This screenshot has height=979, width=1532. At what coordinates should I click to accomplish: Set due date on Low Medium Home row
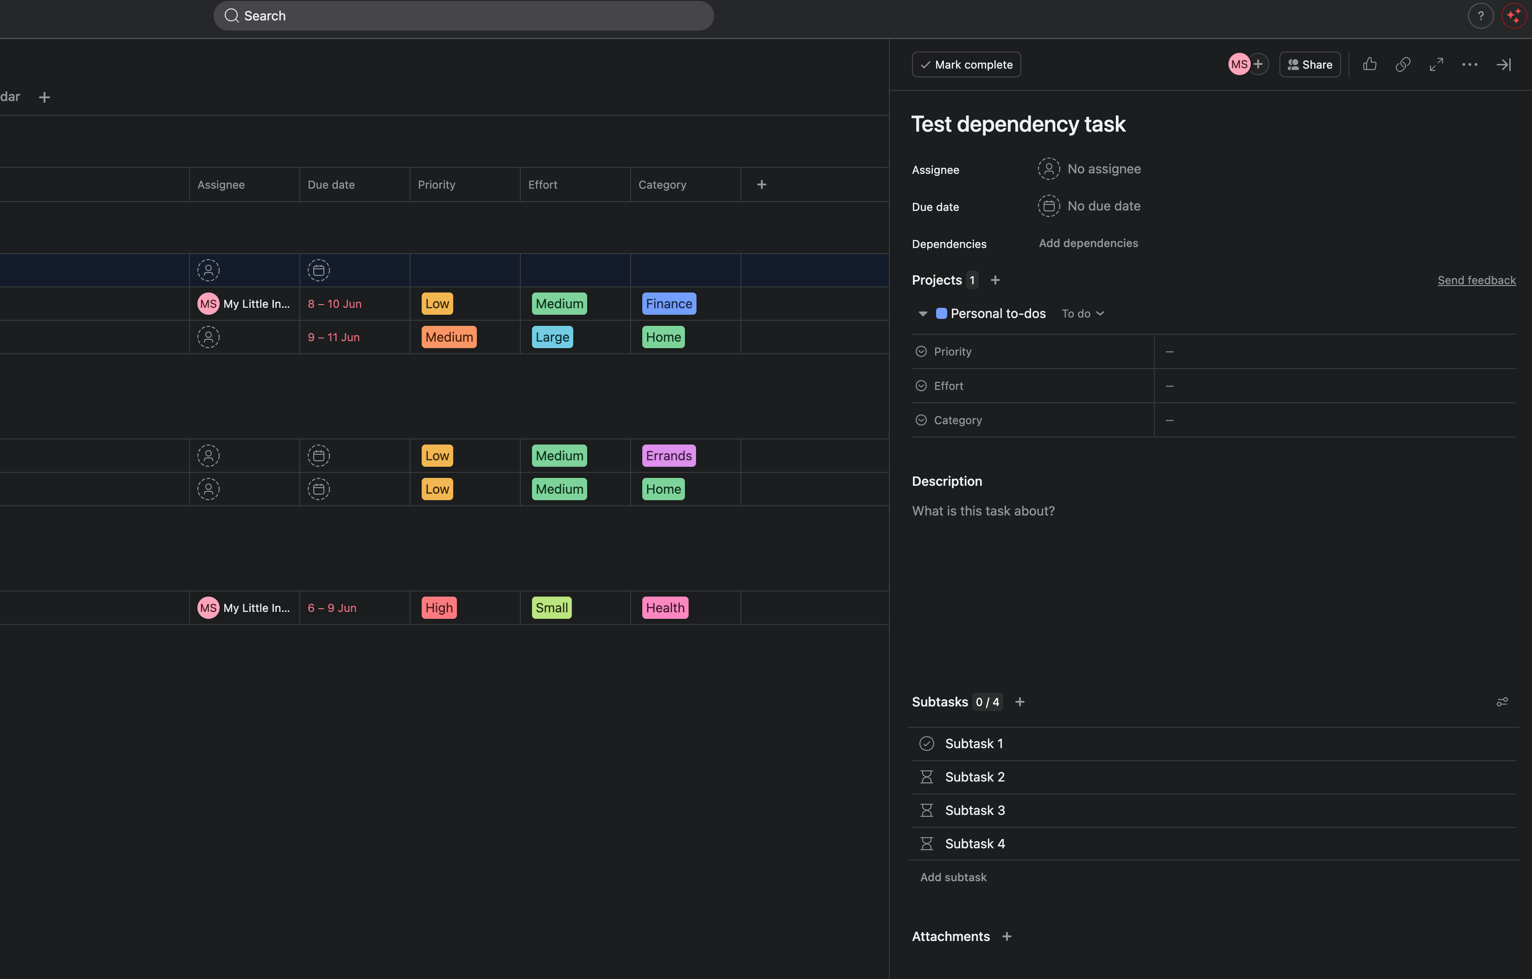point(319,489)
